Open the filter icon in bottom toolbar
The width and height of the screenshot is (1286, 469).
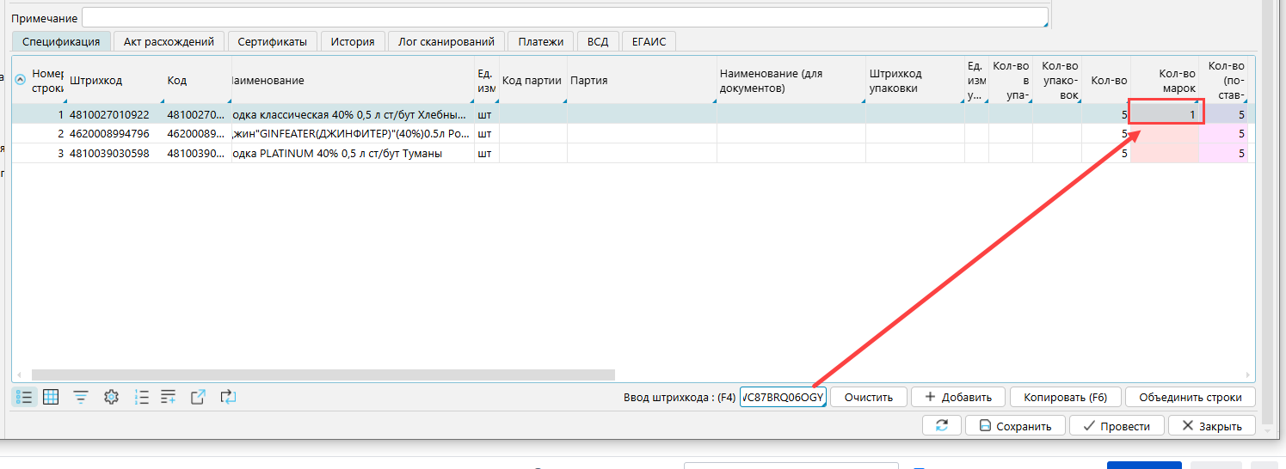tap(81, 397)
